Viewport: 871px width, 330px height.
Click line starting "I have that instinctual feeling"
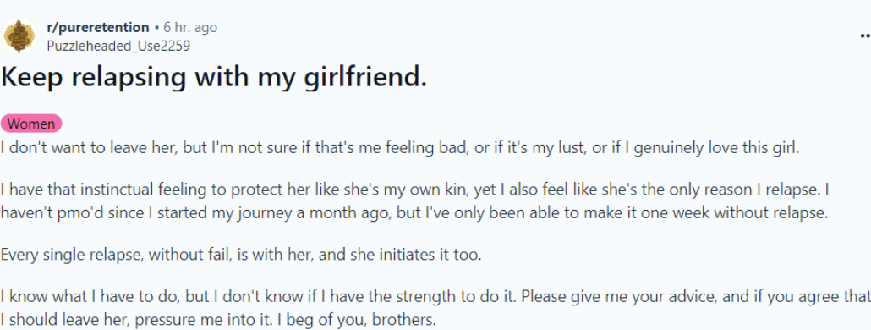pos(415,190)
